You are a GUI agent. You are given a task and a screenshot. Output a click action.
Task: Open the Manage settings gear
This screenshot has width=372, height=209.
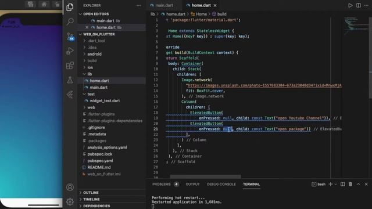(x=70, y=201)
